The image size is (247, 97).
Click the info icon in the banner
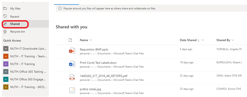click(60, 8)
